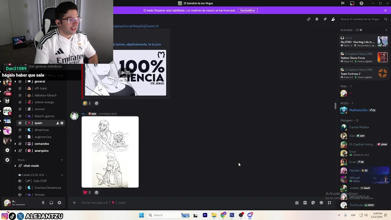Open member Mathiasx30x profile
391x220 pixels.
coord(364,110)
